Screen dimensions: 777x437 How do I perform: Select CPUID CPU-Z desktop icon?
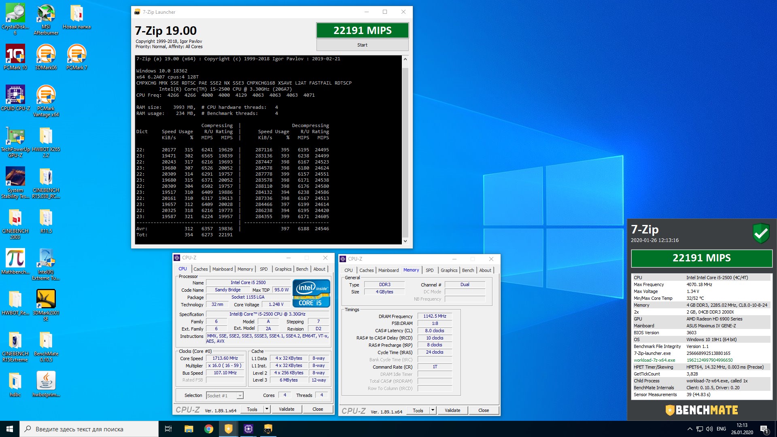pyautogui.click(x=15, y=98)
